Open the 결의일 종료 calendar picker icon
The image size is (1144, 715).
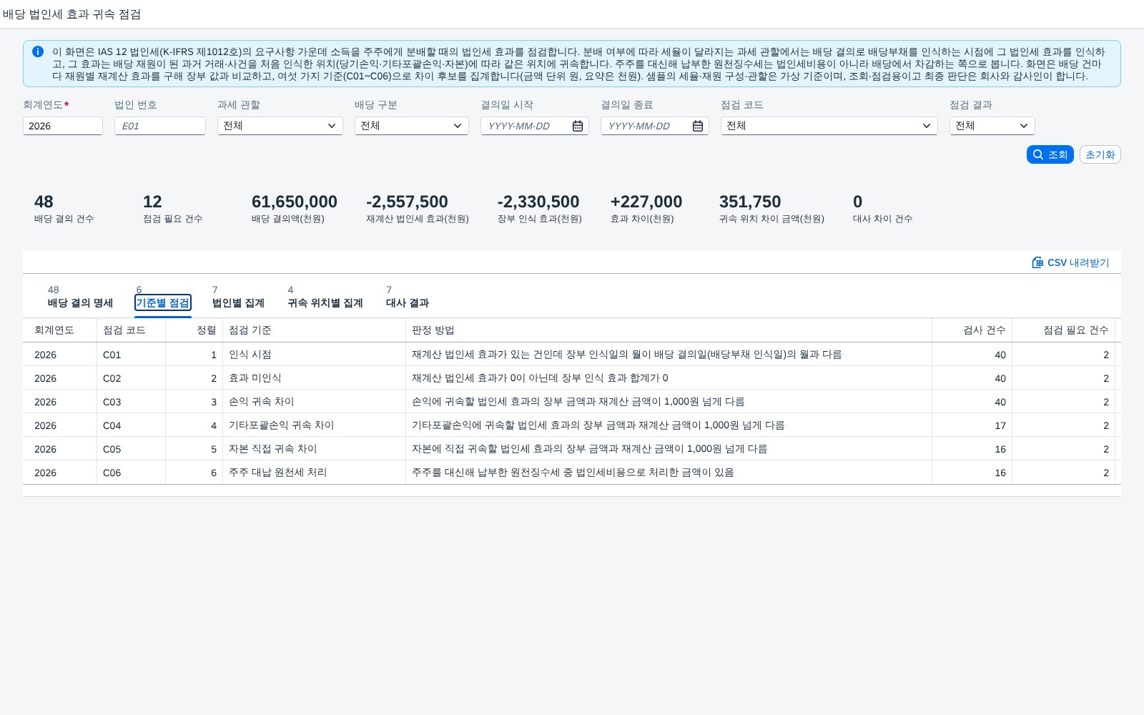(x=698, y=126)
